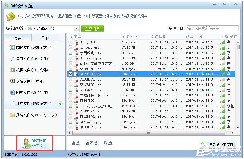
Task: Click the audio files music note icon
Action: coord(12,59)
